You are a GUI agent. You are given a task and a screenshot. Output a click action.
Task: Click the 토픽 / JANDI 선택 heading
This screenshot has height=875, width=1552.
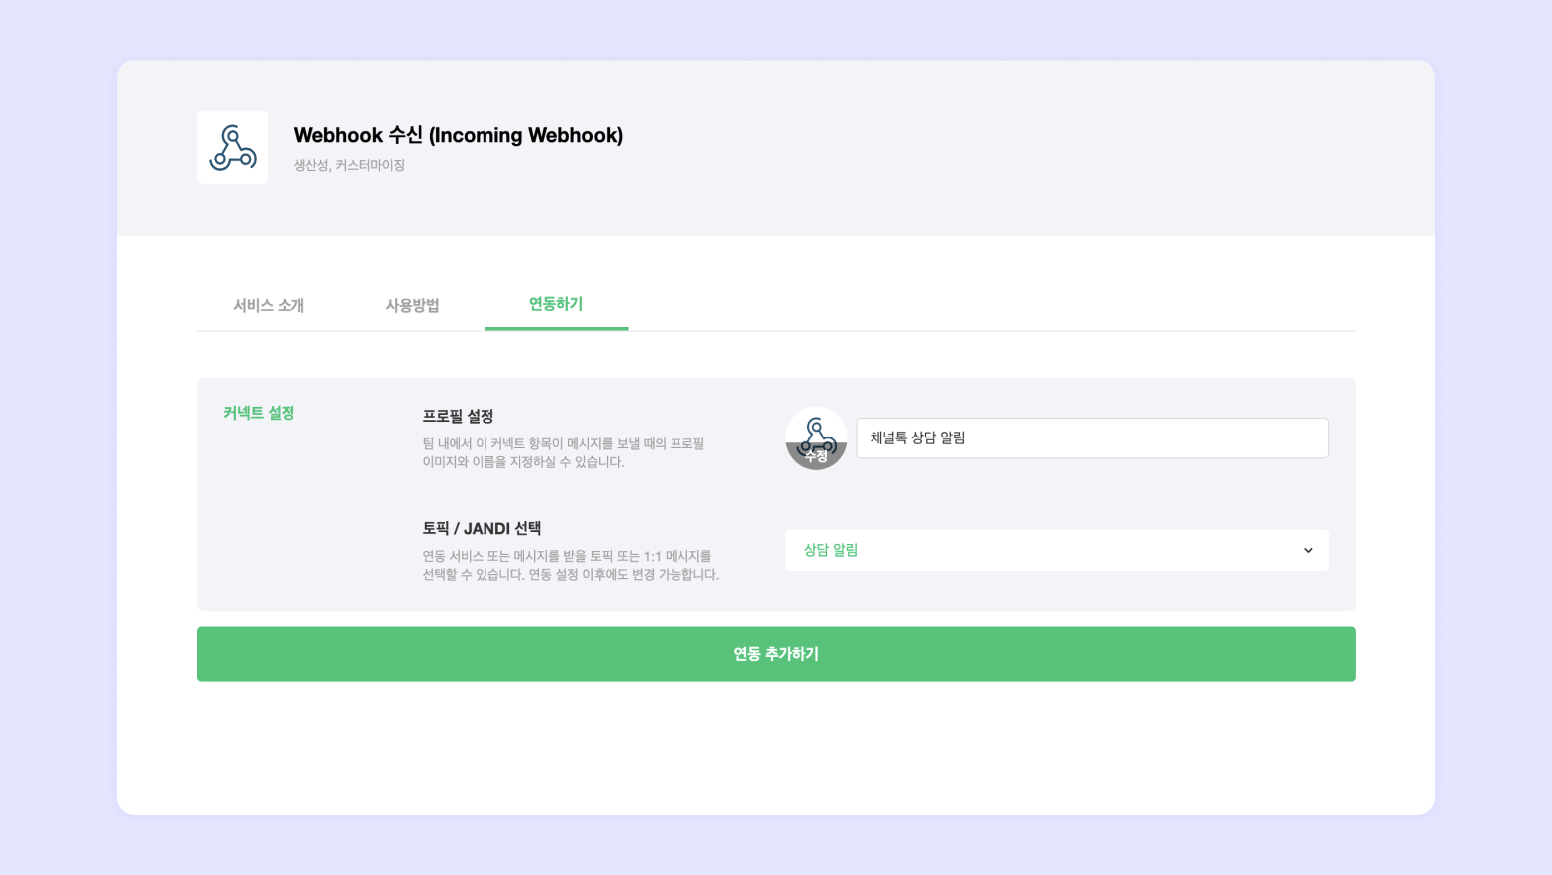pos(482,528)
